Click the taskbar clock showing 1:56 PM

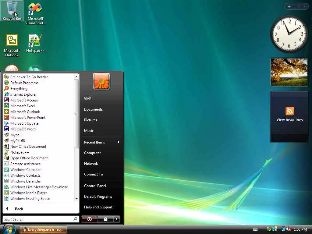coord(300,229)
